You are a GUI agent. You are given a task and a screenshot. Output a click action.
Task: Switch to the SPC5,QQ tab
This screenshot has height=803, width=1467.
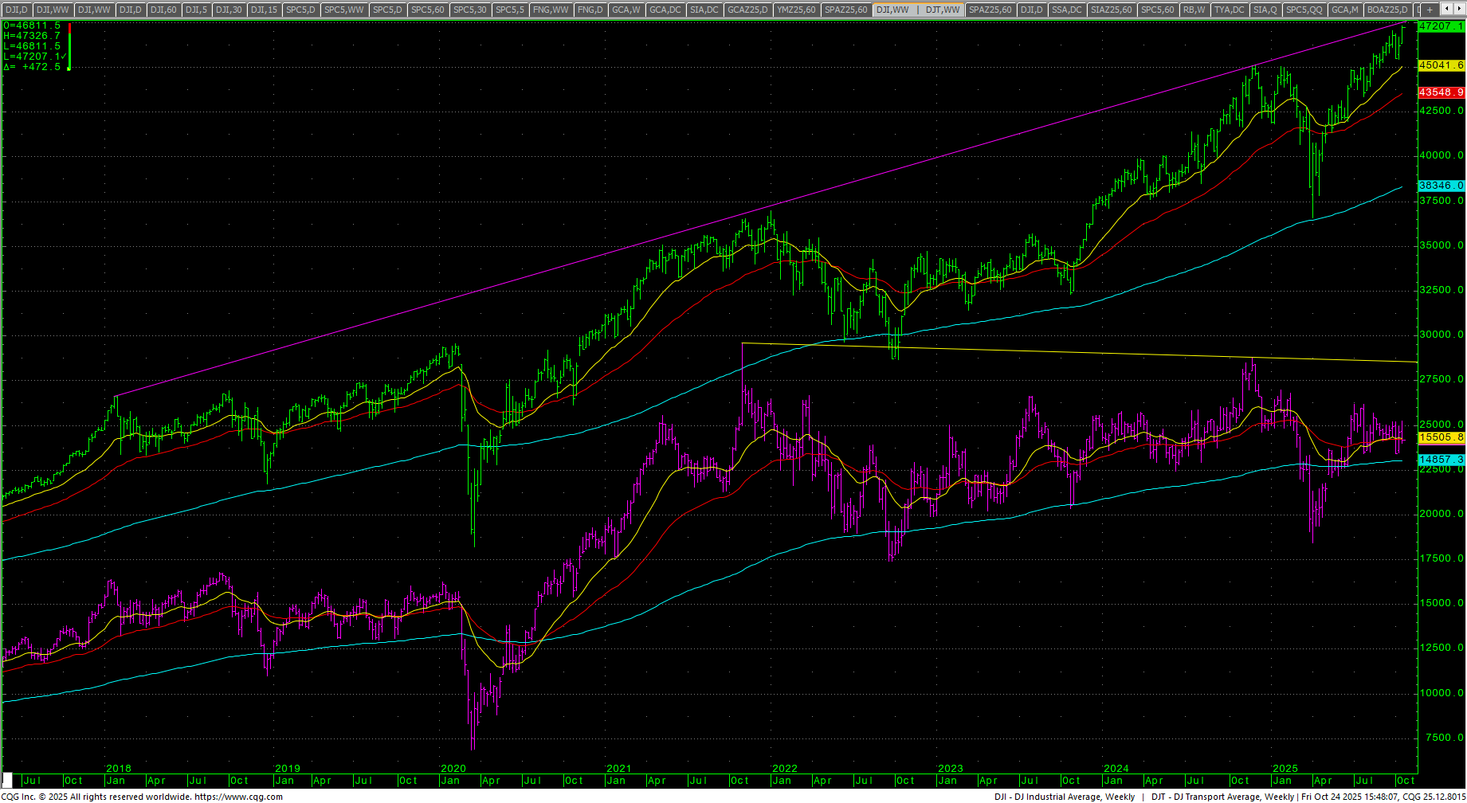[x=1304, y=10]
